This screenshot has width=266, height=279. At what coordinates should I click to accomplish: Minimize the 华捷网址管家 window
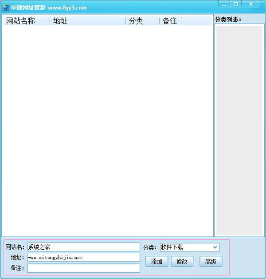224,4
